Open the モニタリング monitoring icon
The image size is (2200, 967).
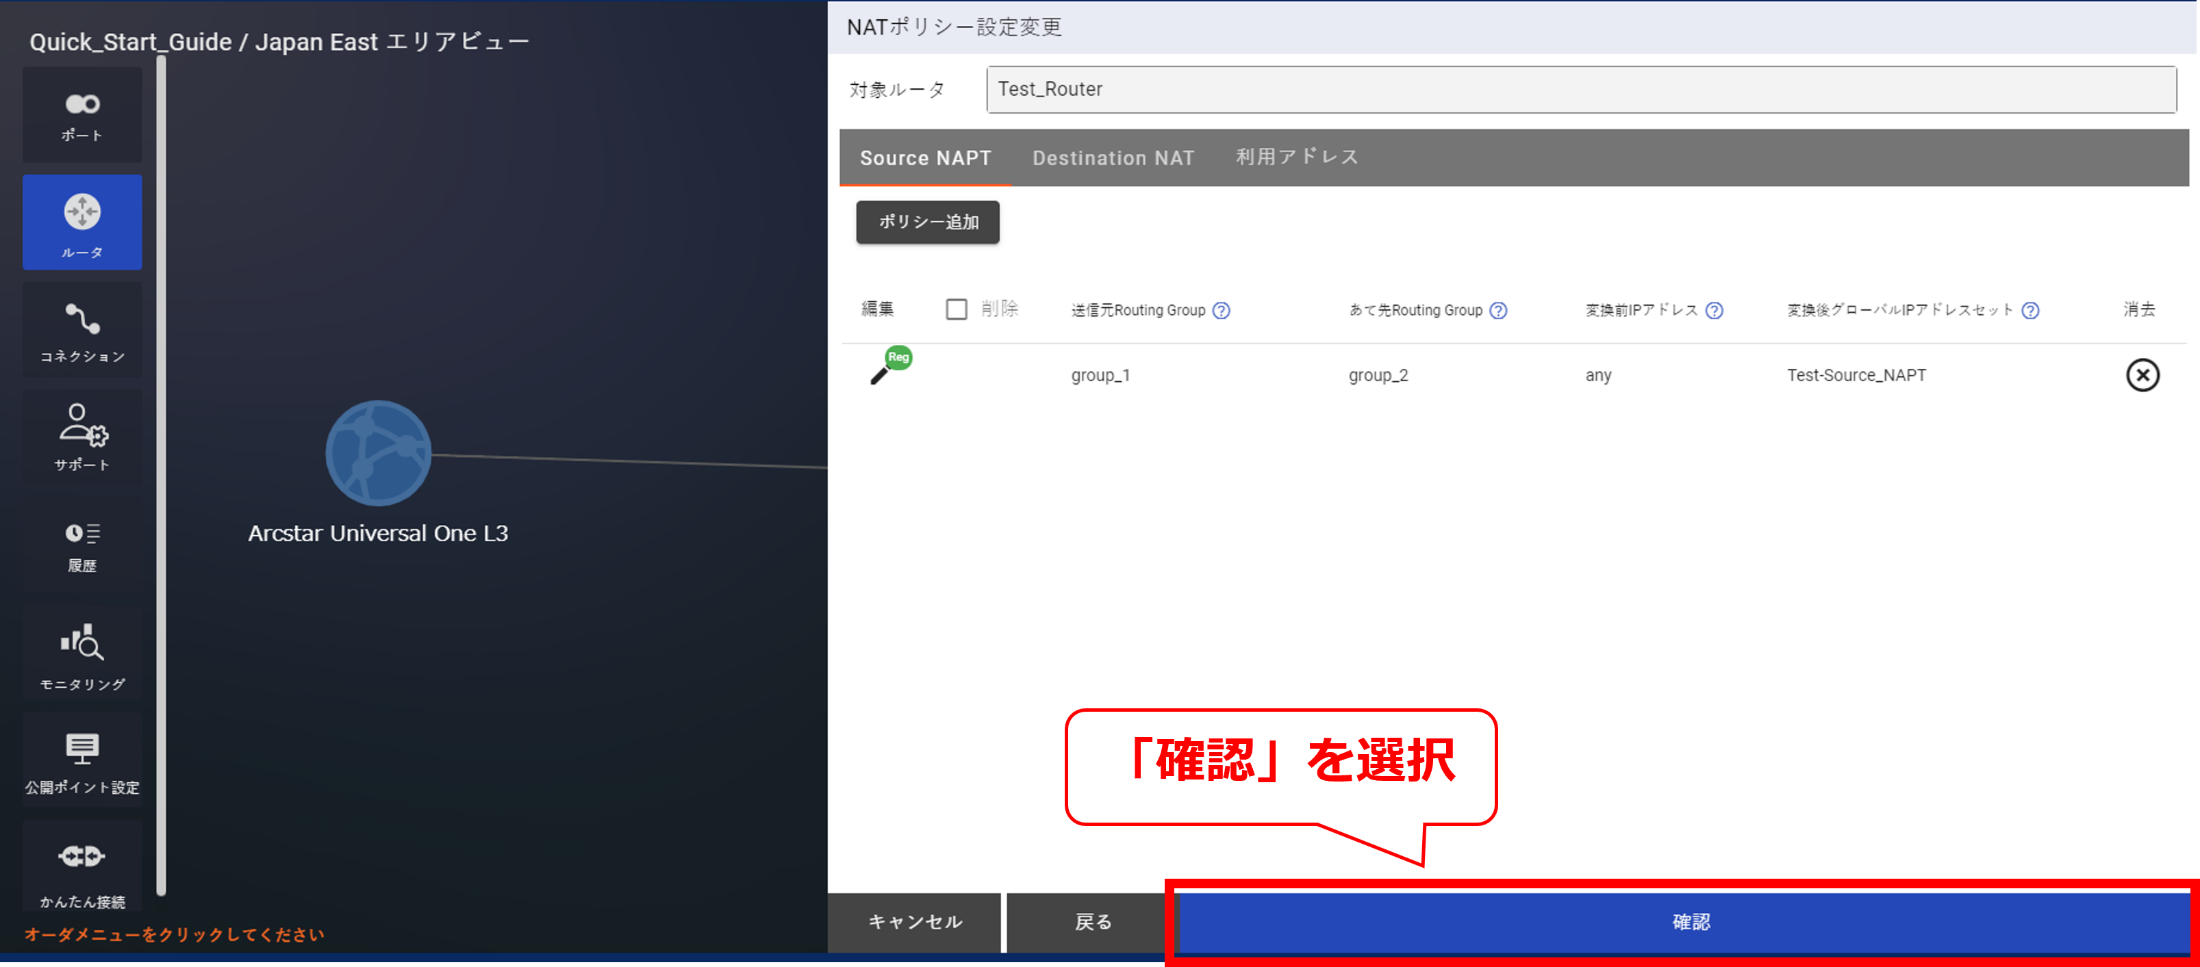tap(82, 655)
